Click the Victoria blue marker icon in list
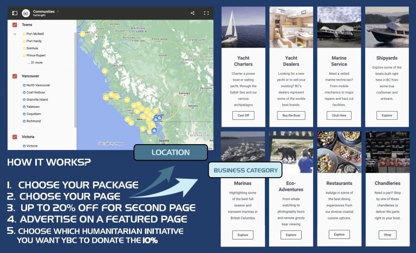This screenshot has height=253, width=416. (x=24, y=146)
